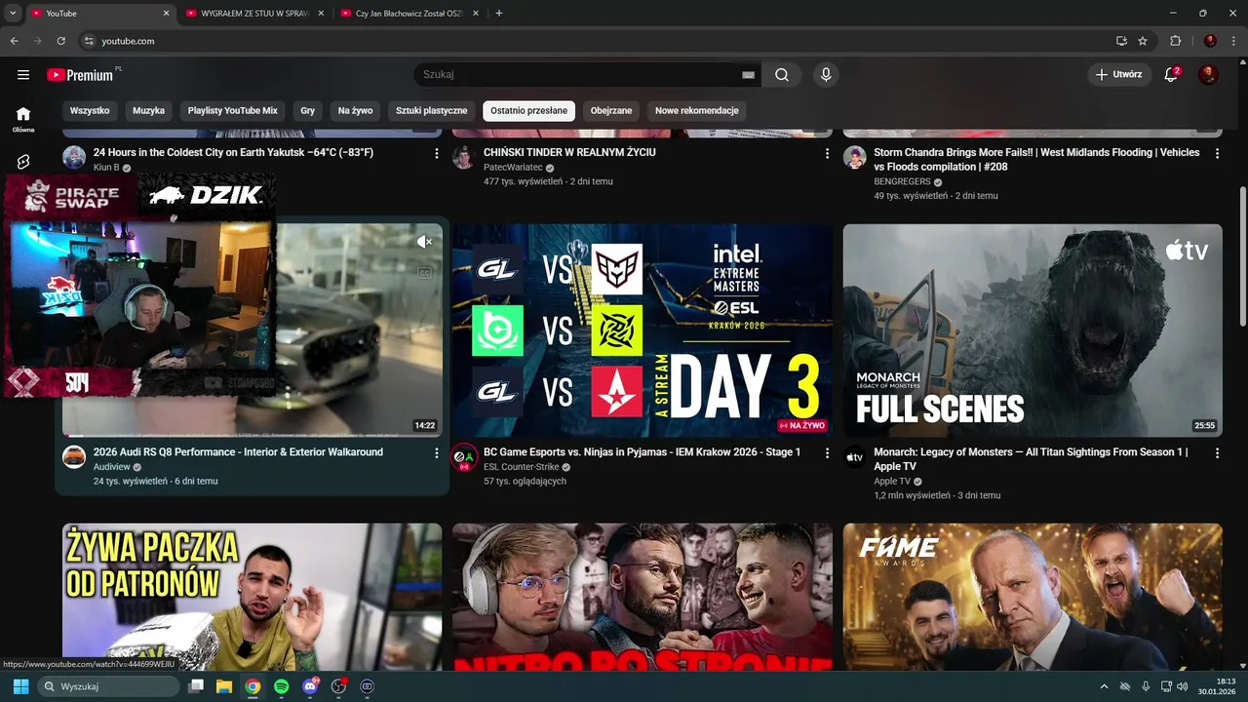Click the search magnifier button
This screenshot has width=1248, height=702.
coord(782,75)
